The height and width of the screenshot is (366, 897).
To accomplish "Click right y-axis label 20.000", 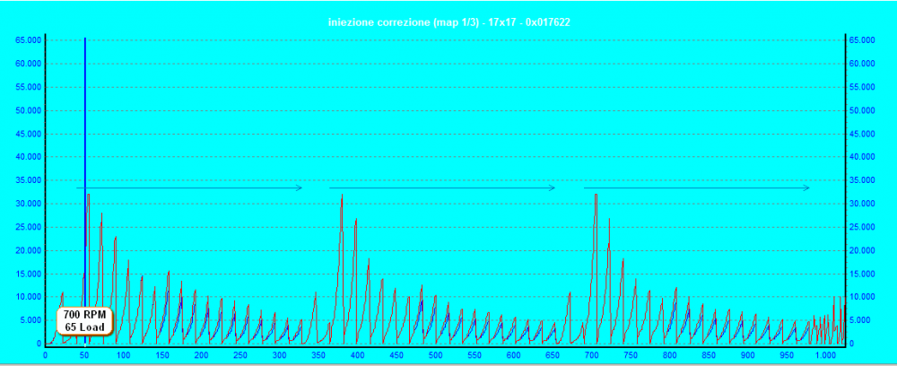I will pos(861,250).
